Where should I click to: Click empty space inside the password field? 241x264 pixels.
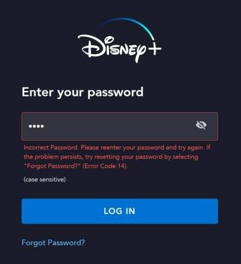[119, 127]
